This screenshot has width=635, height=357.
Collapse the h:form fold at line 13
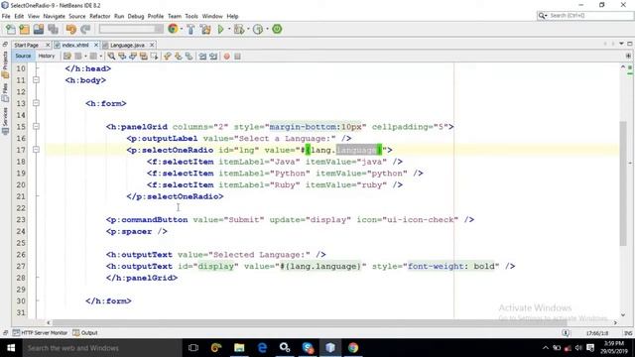36,103
